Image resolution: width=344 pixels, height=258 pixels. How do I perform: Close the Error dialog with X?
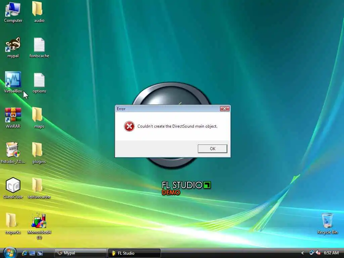[224, 109]
